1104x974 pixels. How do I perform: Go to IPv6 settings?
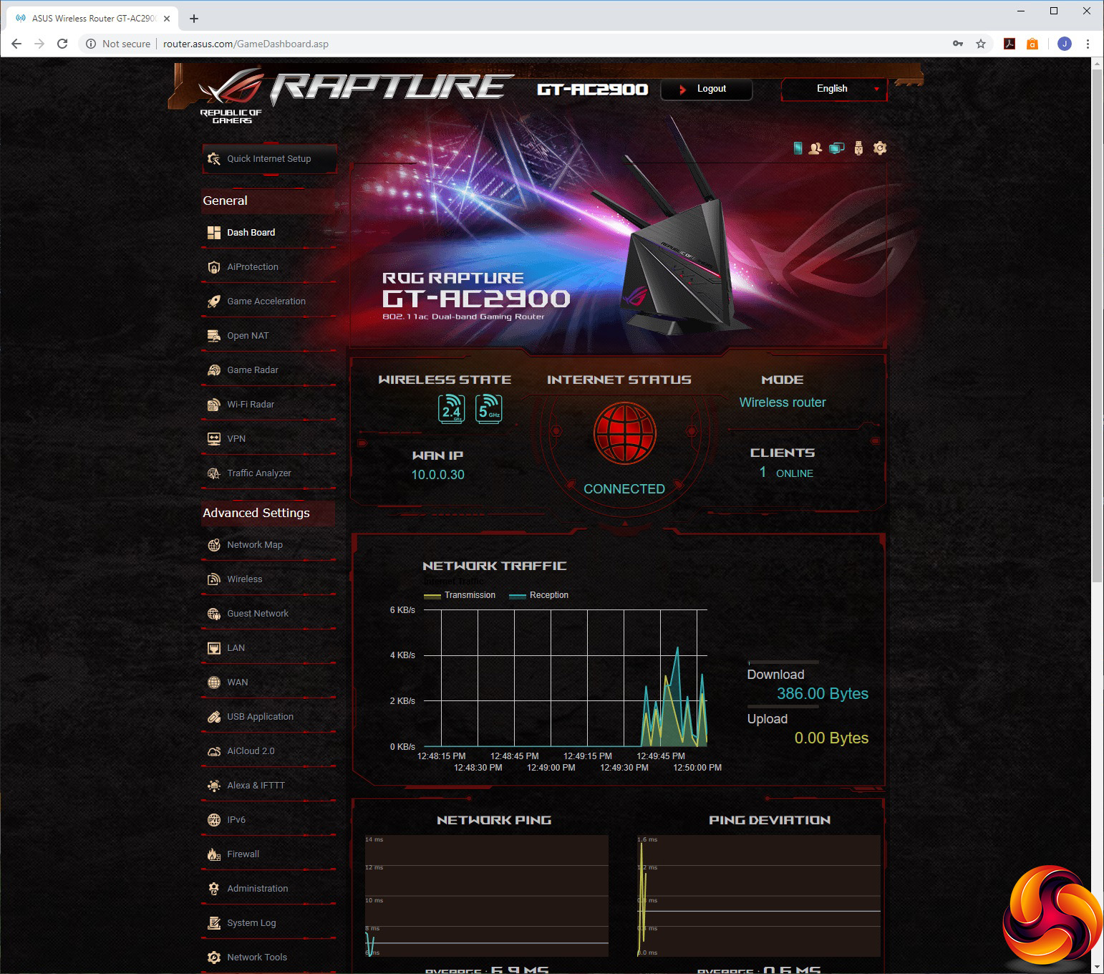click(268, 820)
